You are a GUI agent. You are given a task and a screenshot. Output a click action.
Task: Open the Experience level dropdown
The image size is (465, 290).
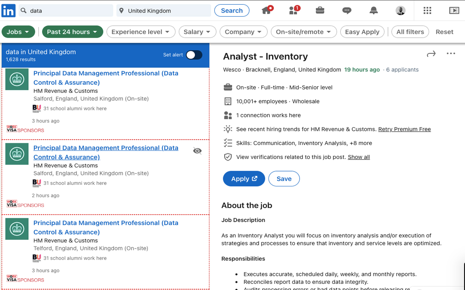pyautogui.click(x=141, y=32)
